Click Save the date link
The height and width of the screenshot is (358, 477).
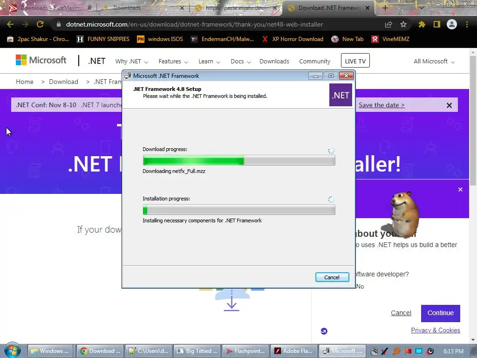click(x=382, y=105)
